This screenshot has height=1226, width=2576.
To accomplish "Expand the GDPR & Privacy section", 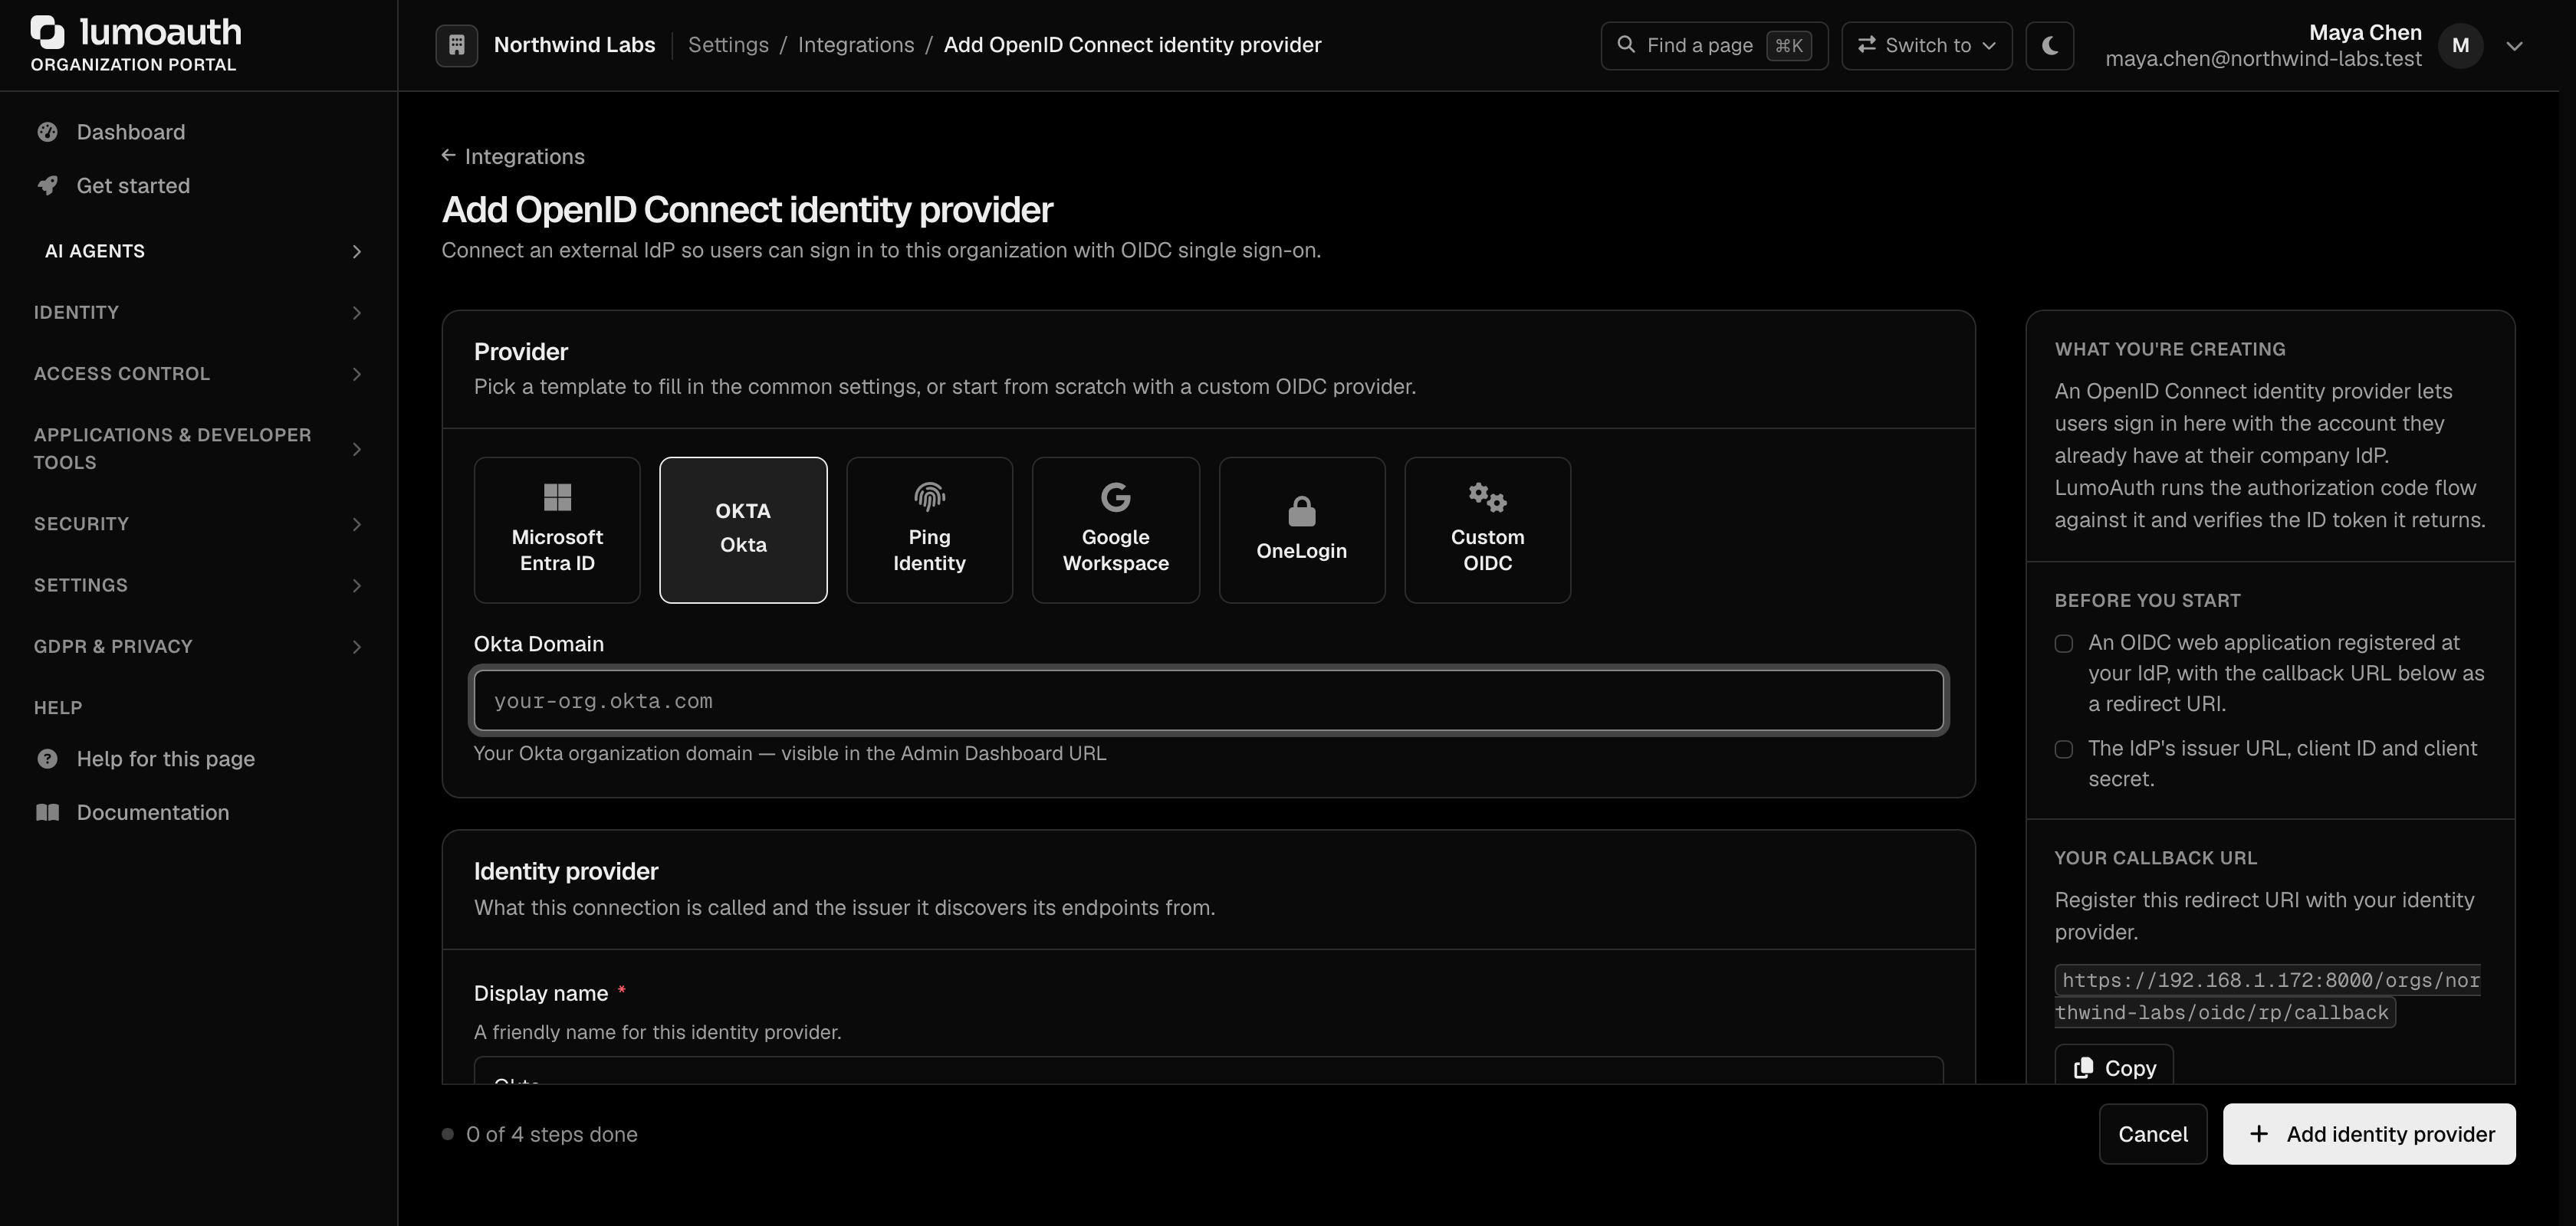I will 198,647.
